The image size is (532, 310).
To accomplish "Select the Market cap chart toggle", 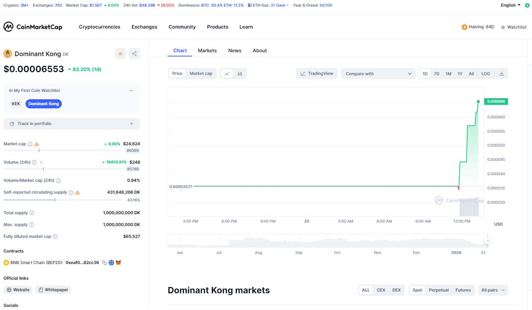I will click(201, 74).
